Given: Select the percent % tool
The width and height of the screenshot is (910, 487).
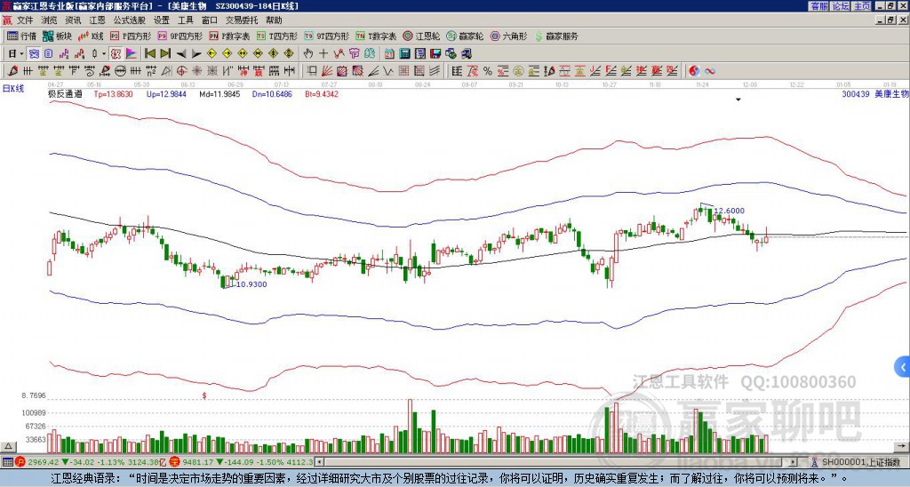Looking at the screenshot, I should tap(488, 71).
